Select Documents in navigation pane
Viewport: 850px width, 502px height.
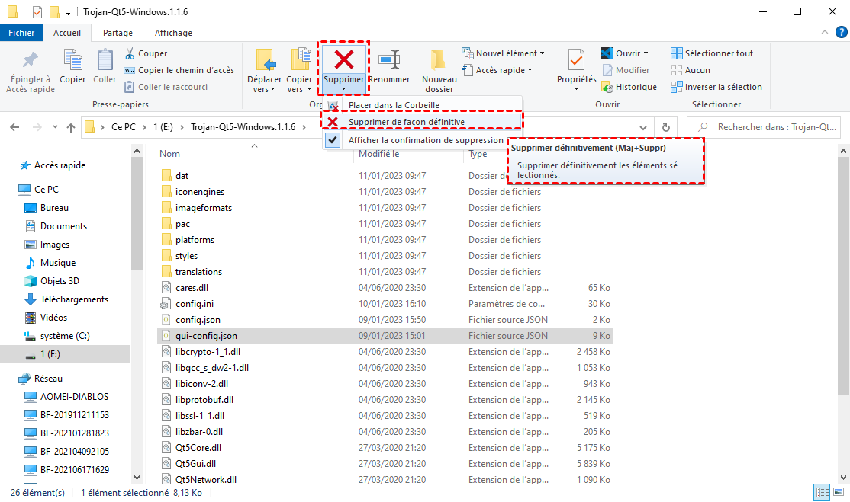coord(63,226)
